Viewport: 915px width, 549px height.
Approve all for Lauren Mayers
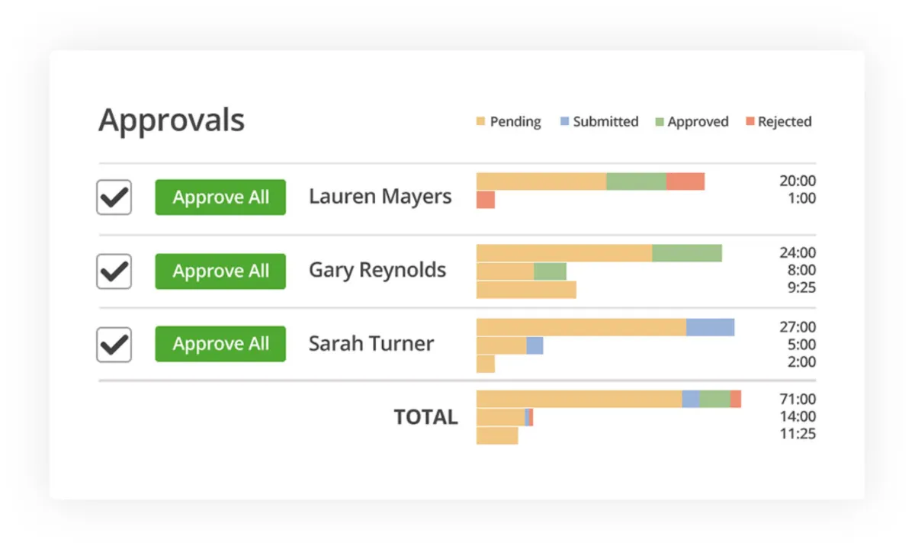pos(220,197)
